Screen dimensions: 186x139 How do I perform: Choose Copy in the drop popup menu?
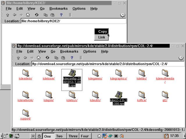[x=101, y=32]
